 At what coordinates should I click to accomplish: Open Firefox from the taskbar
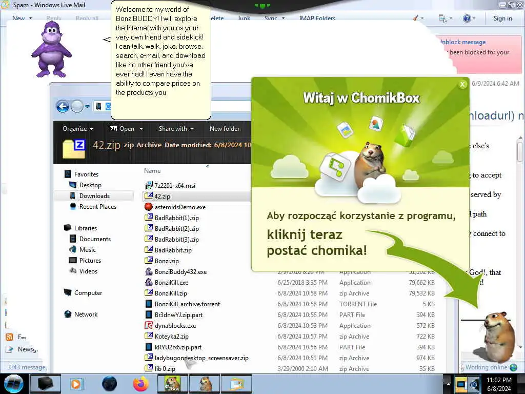coord(140,384)
